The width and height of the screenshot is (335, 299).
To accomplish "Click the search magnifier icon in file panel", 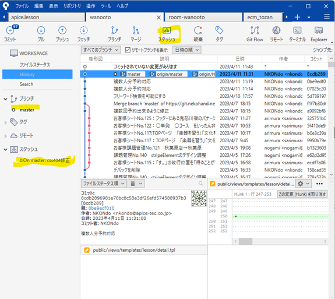I will [201, 184].
